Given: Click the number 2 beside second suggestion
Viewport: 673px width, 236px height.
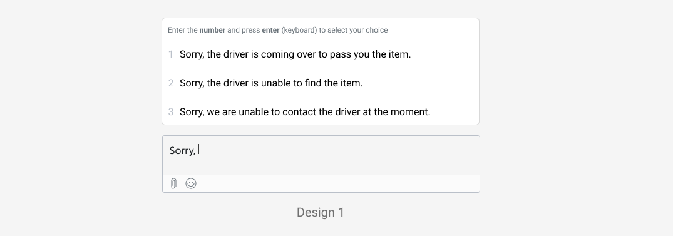Looking at the screenshot, I should point(171,83).
